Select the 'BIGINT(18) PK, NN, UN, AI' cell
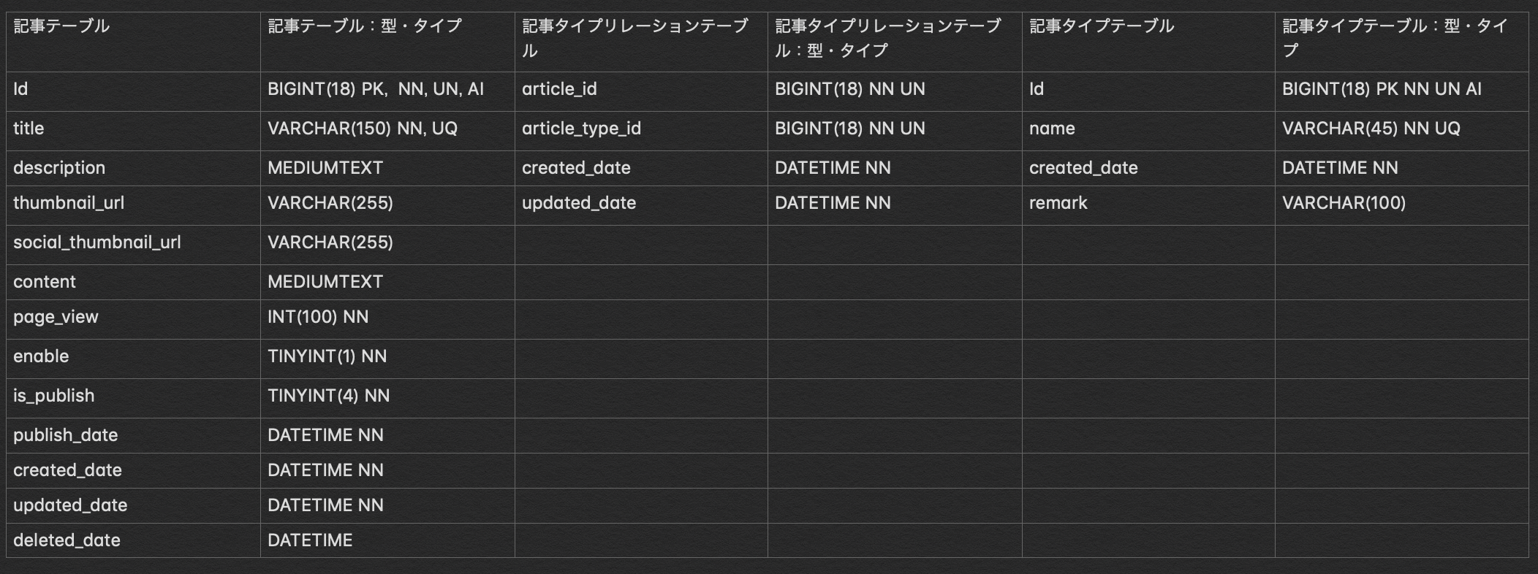 (387, 91)
